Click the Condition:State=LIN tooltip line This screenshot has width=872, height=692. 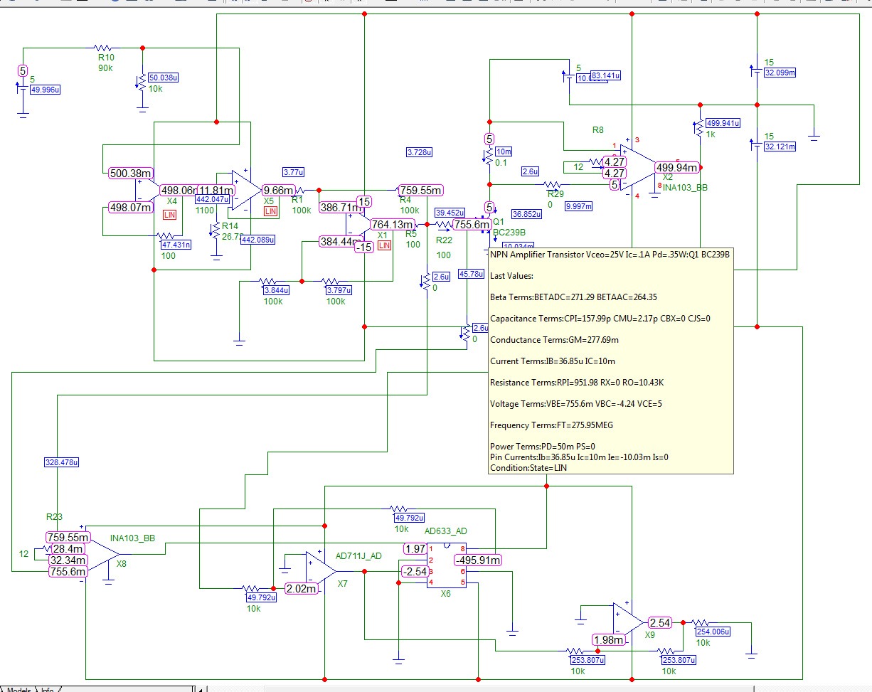528,467
